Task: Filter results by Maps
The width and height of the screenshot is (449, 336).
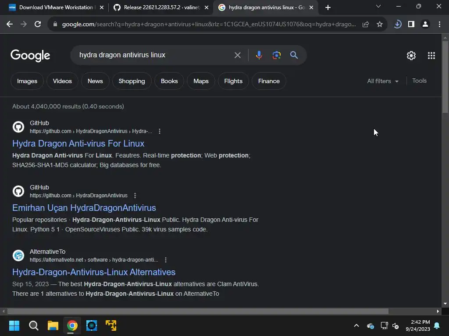Action: click(201, 81)
